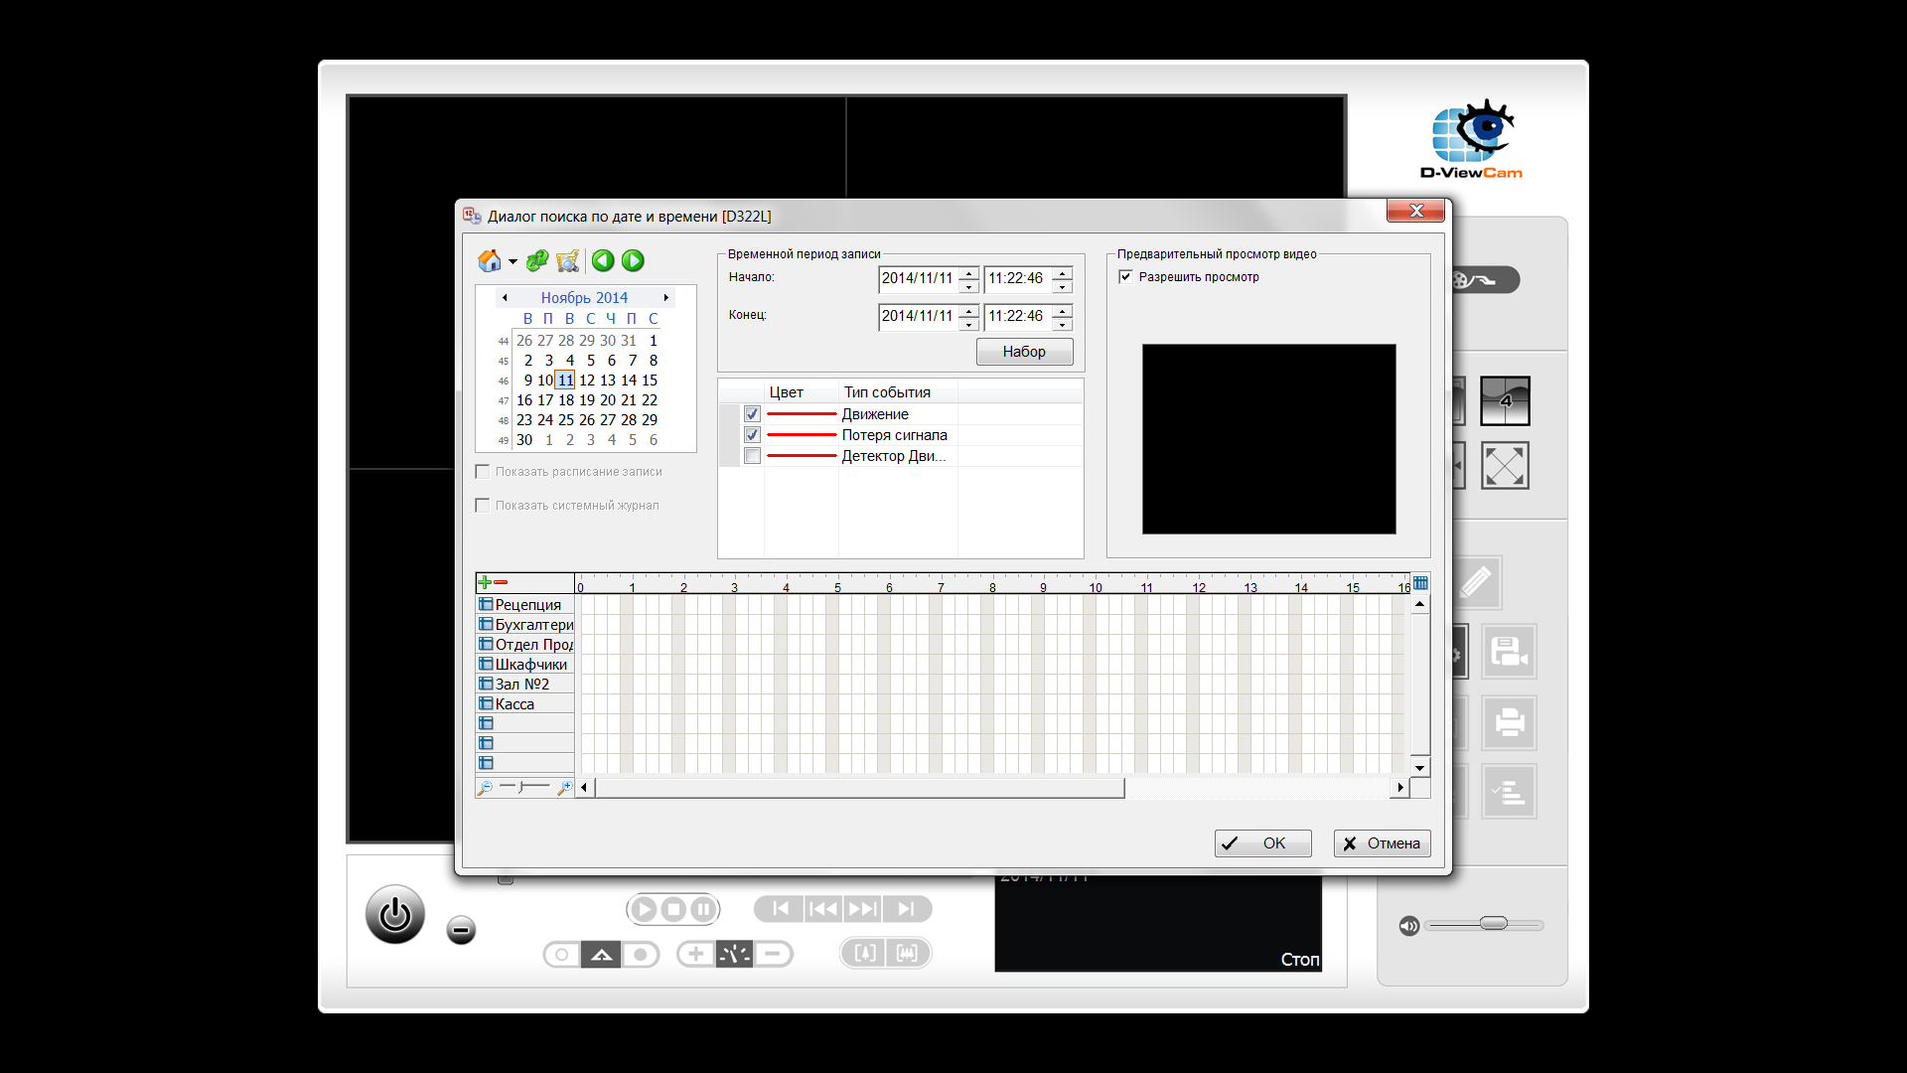Toggle Разрешить просмотр checkbox
The image size is (1907, 1073).
click(1125, 277)
